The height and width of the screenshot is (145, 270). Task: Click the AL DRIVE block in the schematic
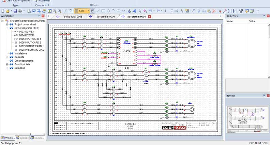127,51
